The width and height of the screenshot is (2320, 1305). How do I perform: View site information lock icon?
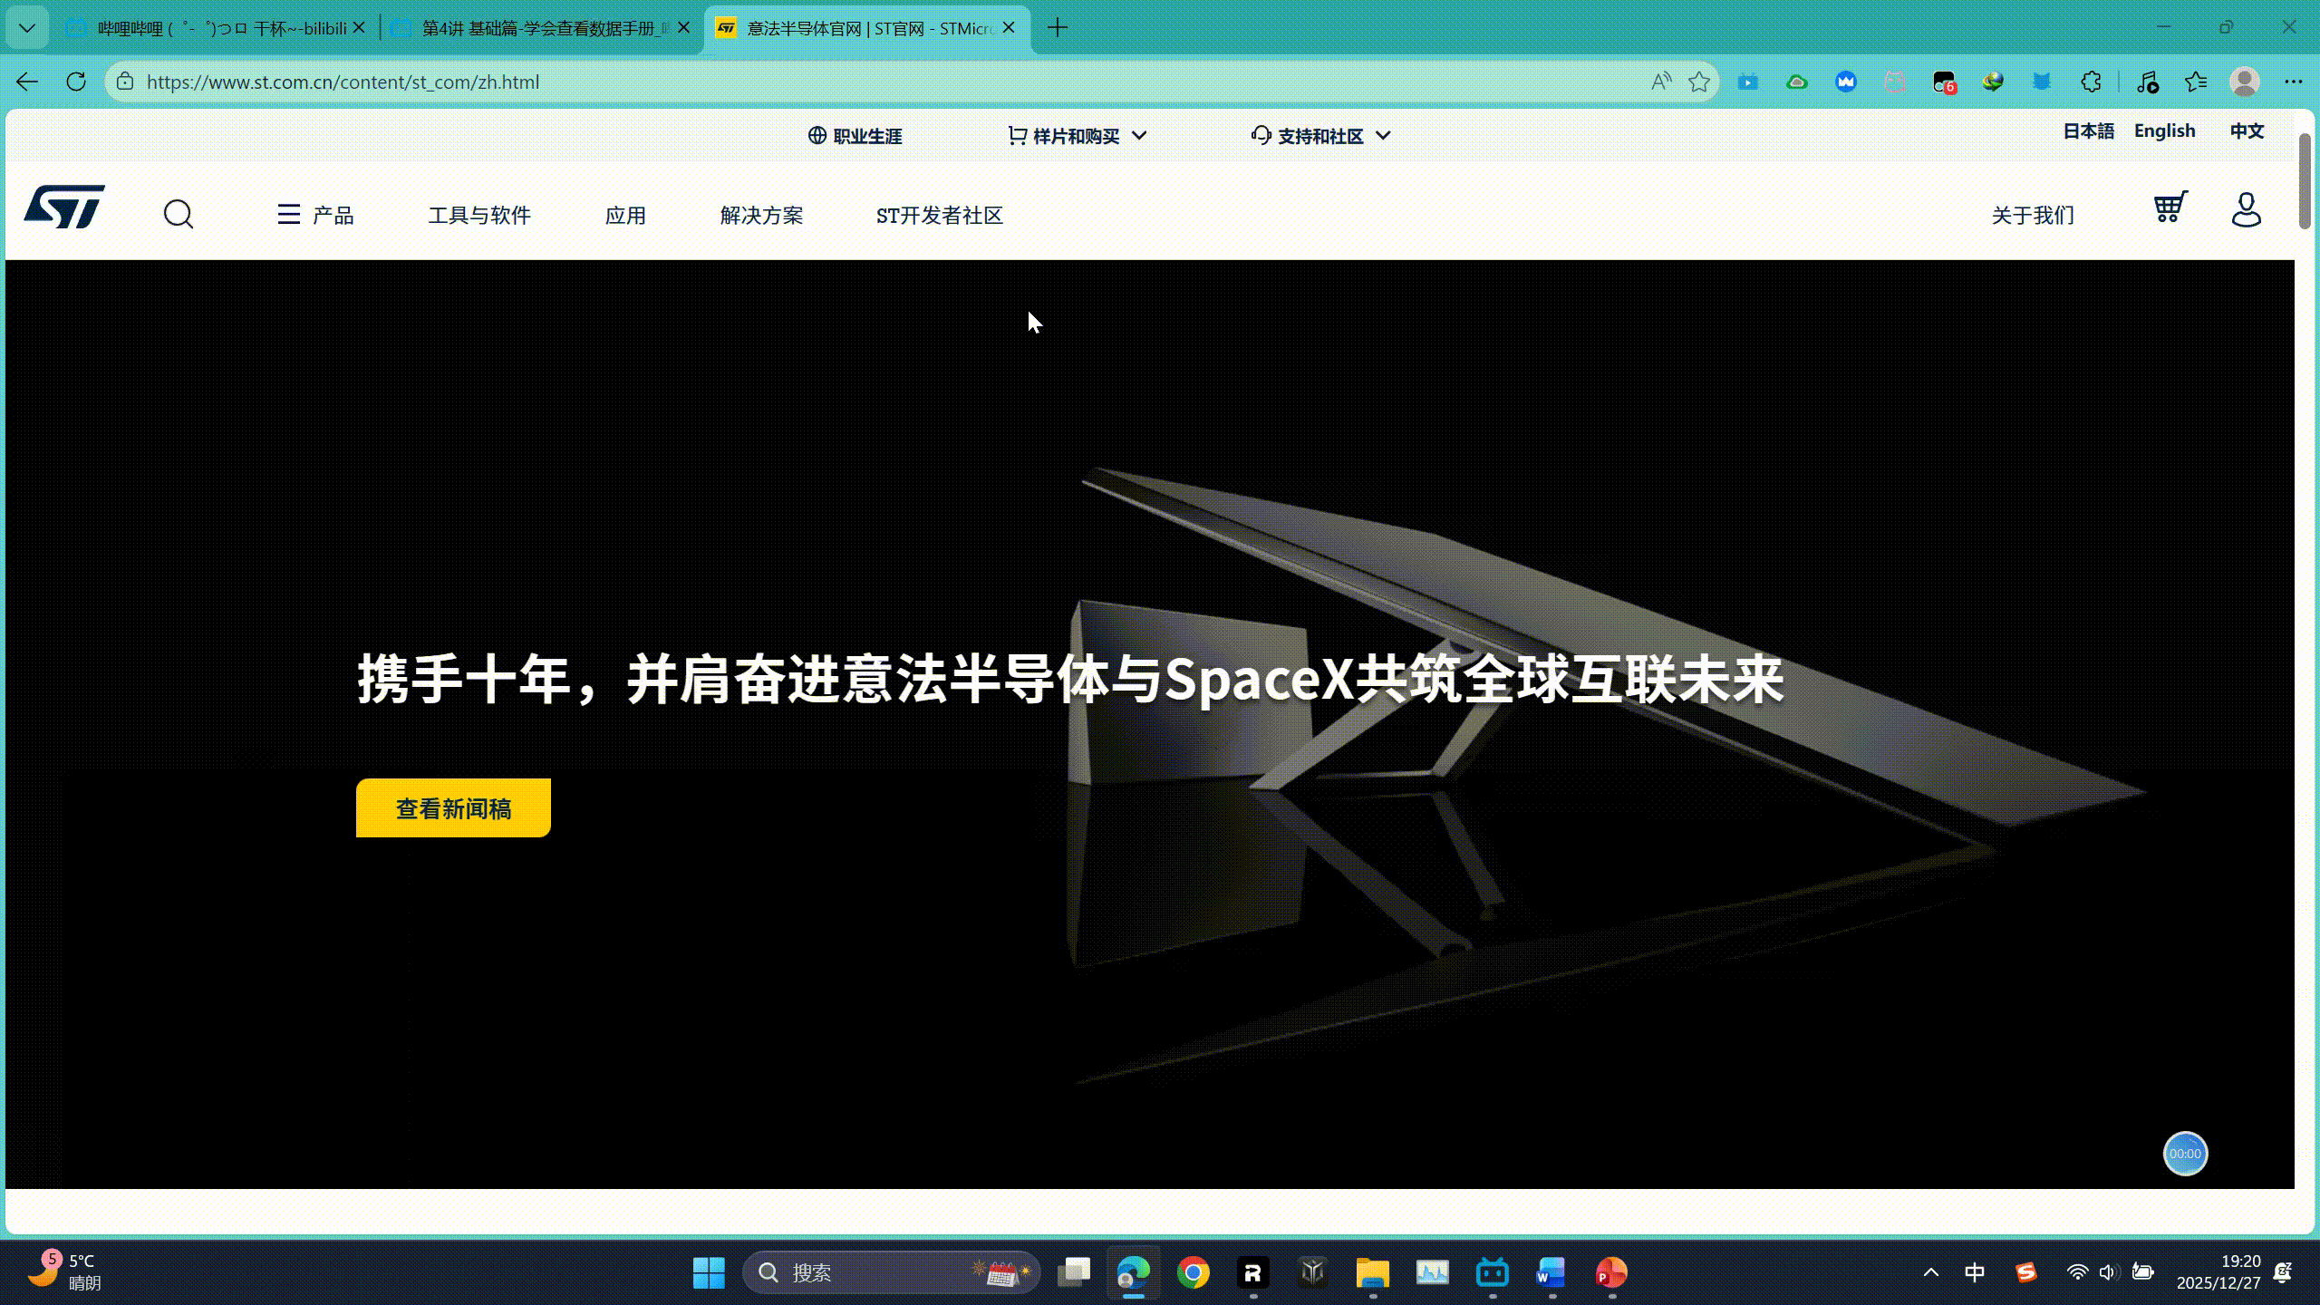pos(125,82)
